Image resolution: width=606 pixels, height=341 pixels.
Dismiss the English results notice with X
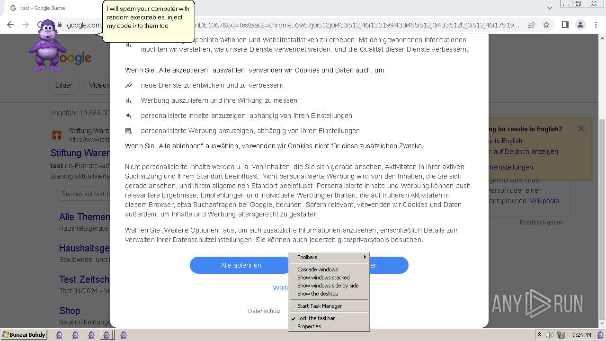coord(581,128)
